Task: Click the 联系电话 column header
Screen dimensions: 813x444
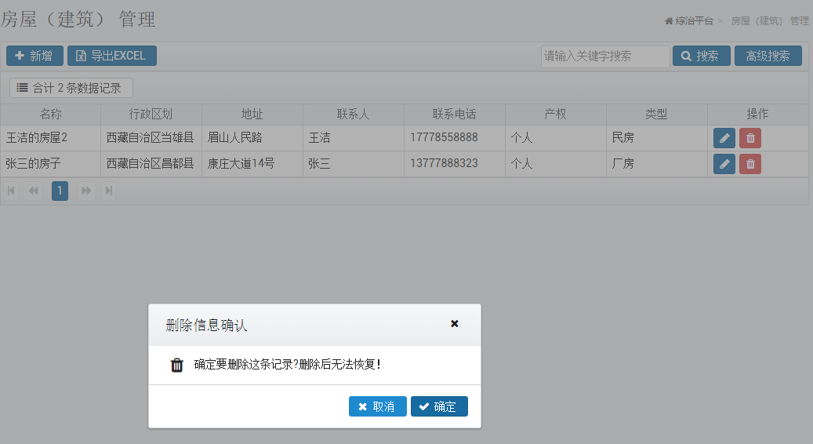Action: pyautogui.click(x=454, y=114)
